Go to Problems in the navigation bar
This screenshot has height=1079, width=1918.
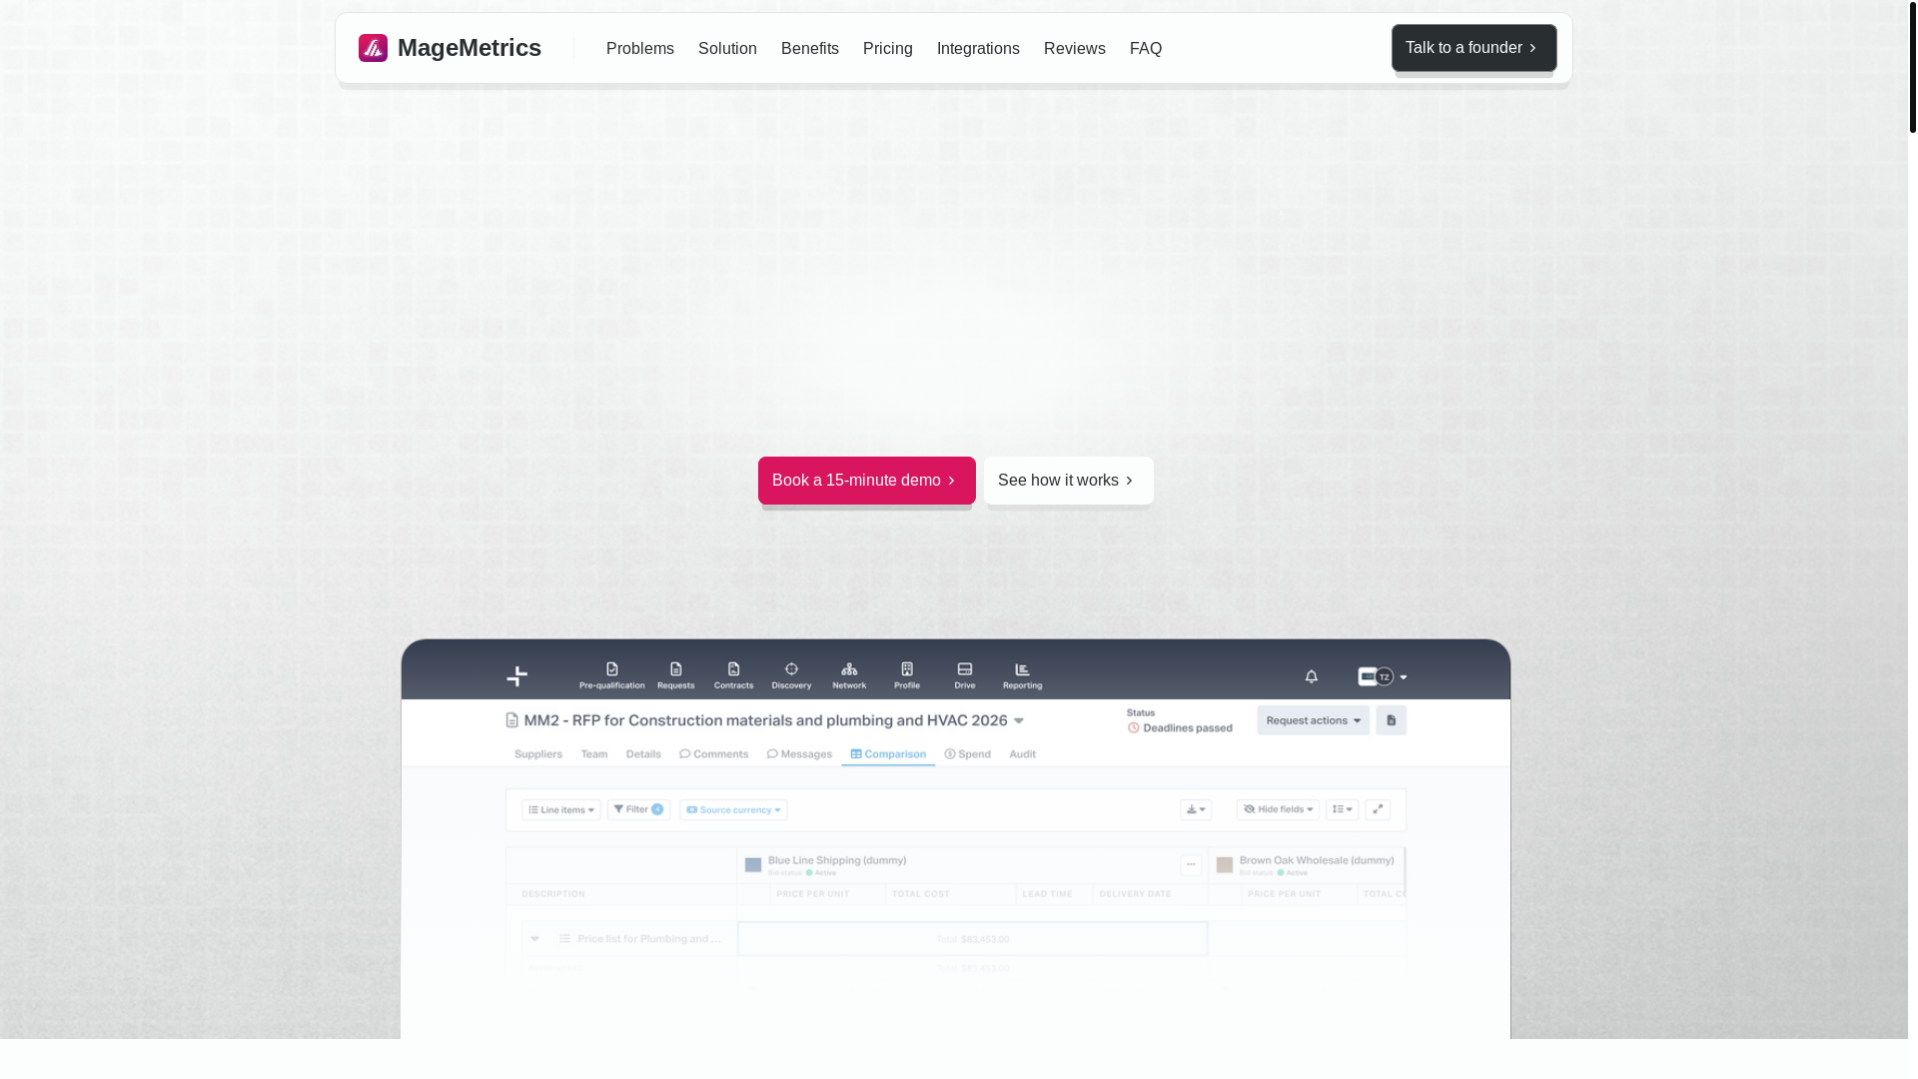[640, 48]
